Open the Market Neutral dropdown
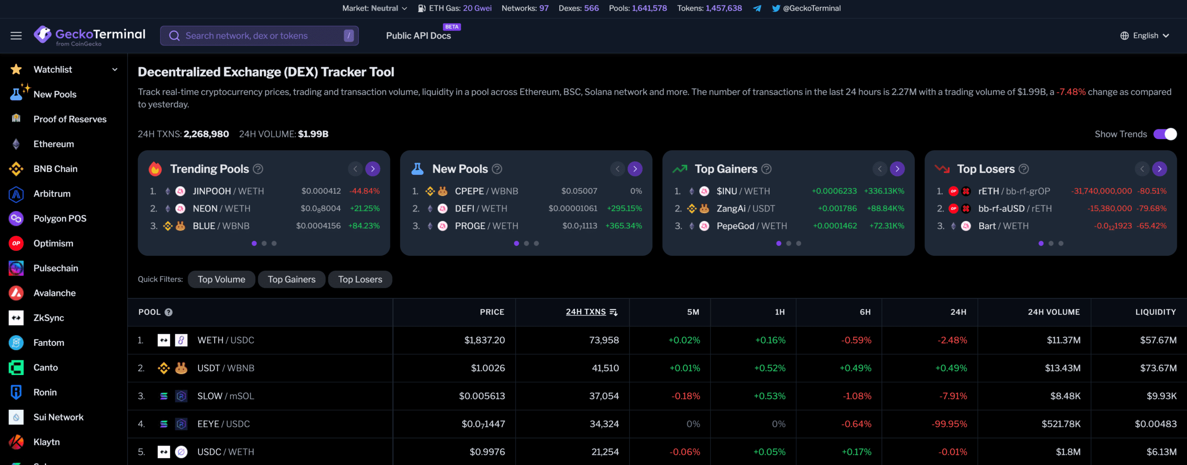Viewport: 1187px width, 465px height. tap(375, 8)
